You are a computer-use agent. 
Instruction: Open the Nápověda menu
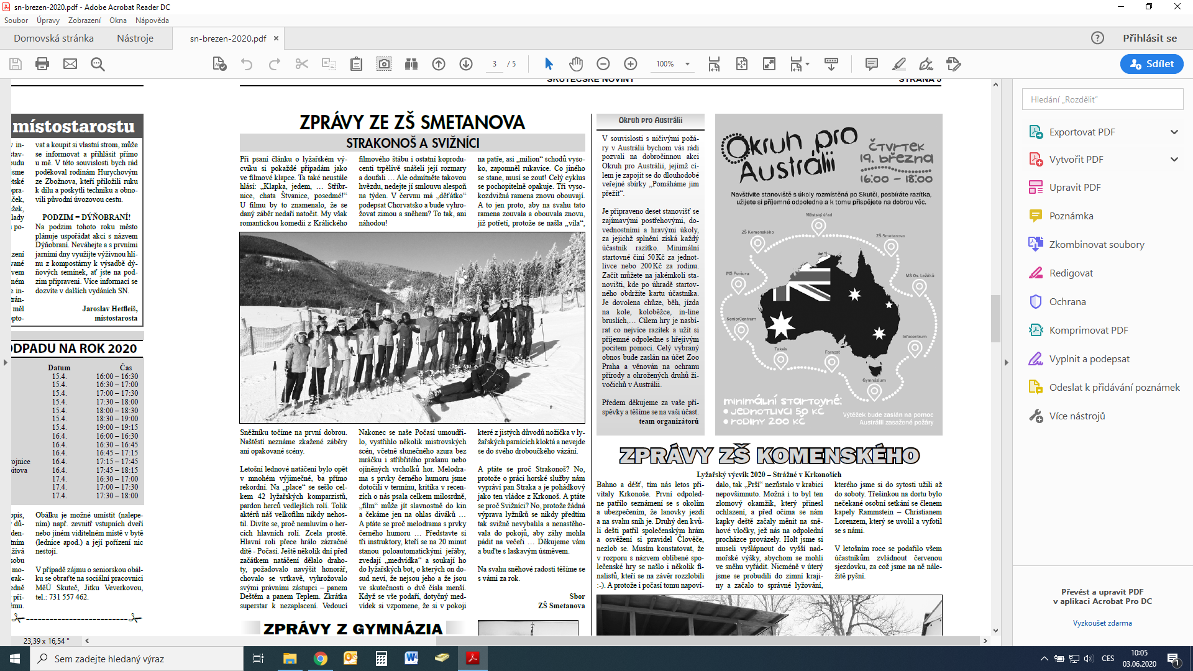[x=152, y=21]
